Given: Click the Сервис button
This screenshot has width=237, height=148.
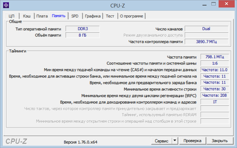Looking at the screenshot, I should pos(161,141).
